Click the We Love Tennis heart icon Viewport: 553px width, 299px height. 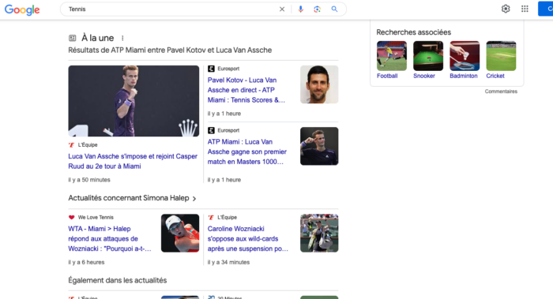click(72, 217)
